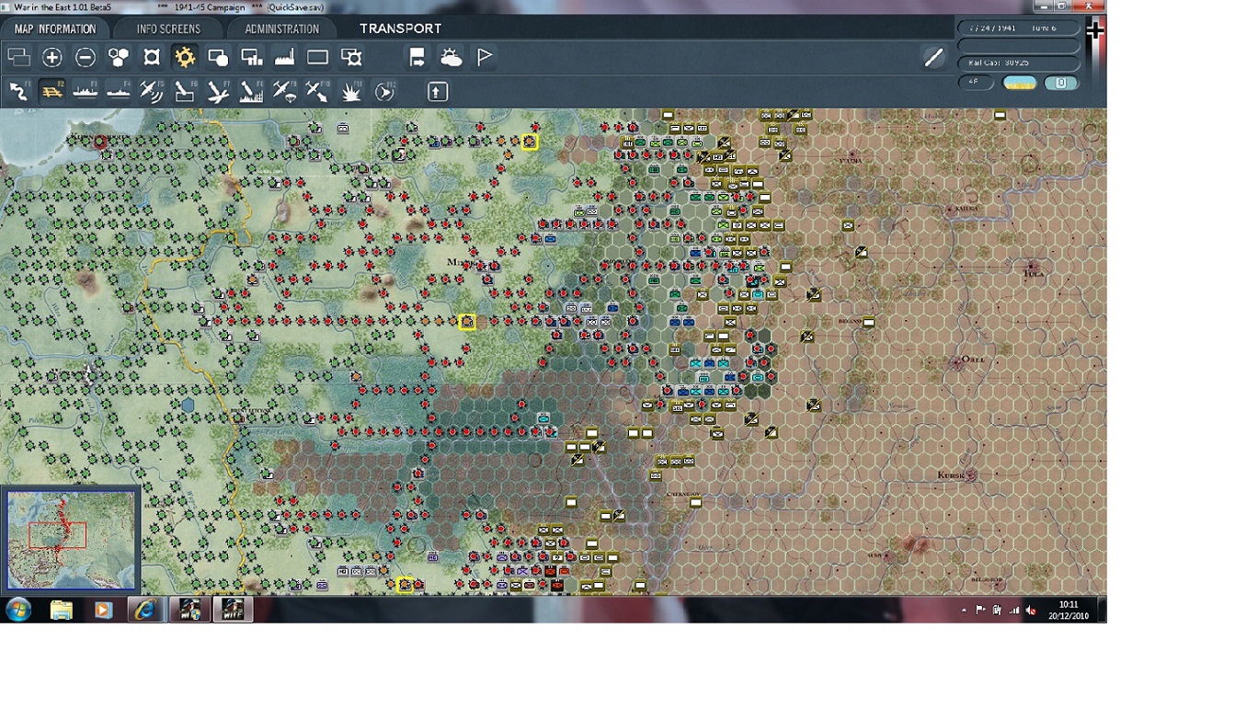Click the German cross flag emblem
Viewport: 1258px width, 708px height.
pyautogui.click(x=1094, y=31)
